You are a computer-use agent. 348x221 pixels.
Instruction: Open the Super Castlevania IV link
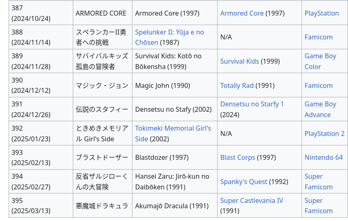coord(251,201)
